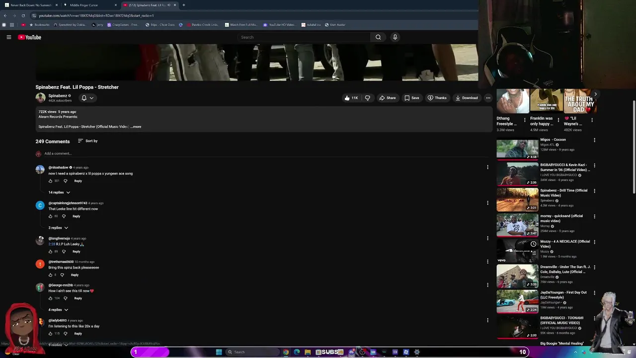Open options for Dreamville Under The Sun
Viewport: 636px width, 358px height.
pos(594,268)
